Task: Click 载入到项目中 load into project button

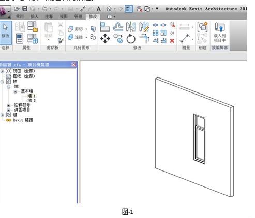Action: click(x=220, y=33)
